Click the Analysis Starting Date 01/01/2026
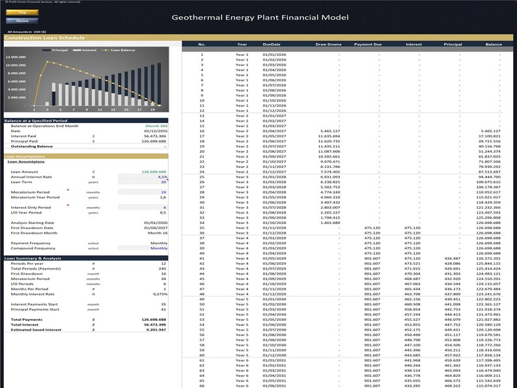Image resolution: width=517 pixels, height=388 pixels. click(156, 223)
